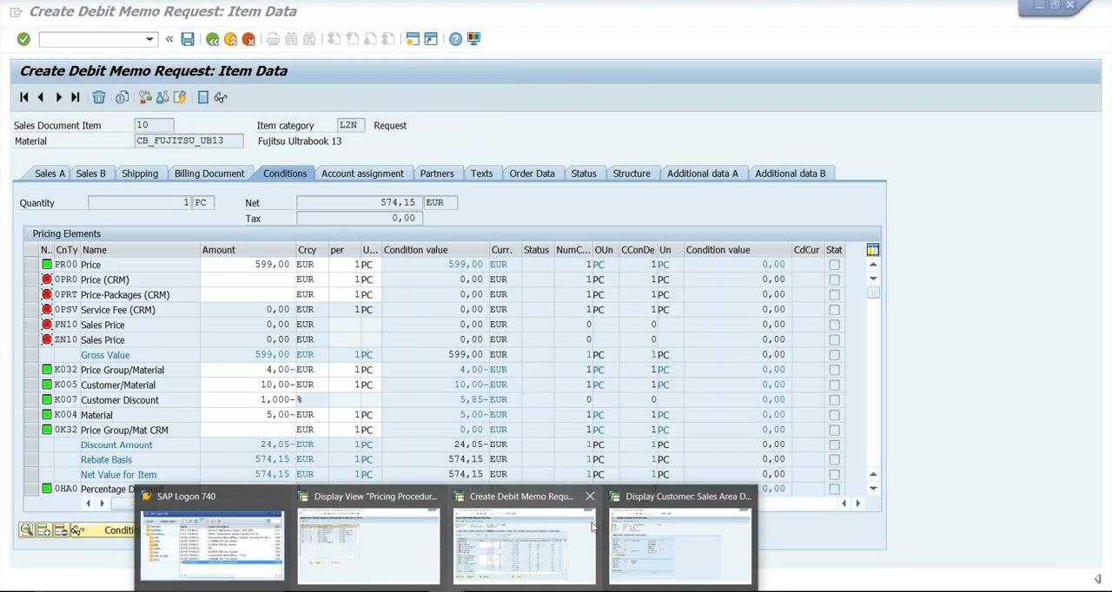The image size is (1112, 592).
Task: Open the Texts tab
Action: (481, 174)
